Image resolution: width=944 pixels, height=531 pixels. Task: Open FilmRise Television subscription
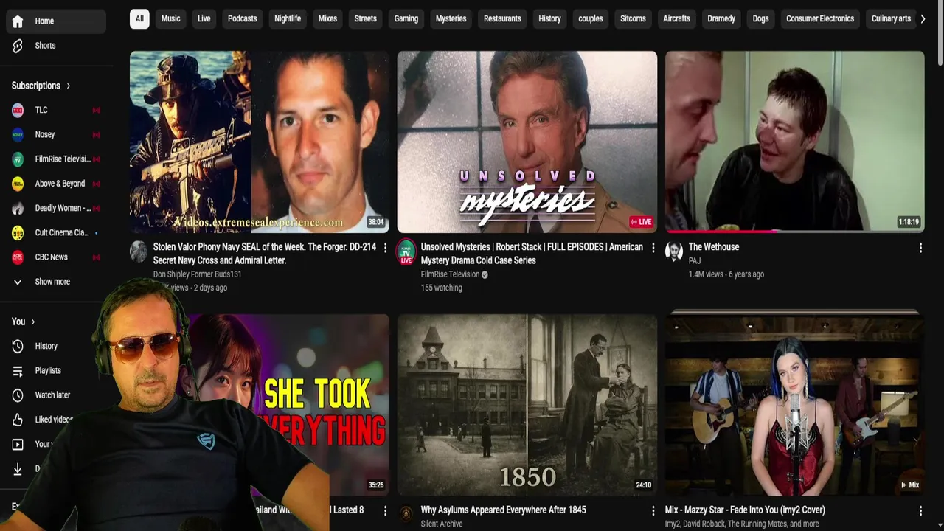pos(55,159)
